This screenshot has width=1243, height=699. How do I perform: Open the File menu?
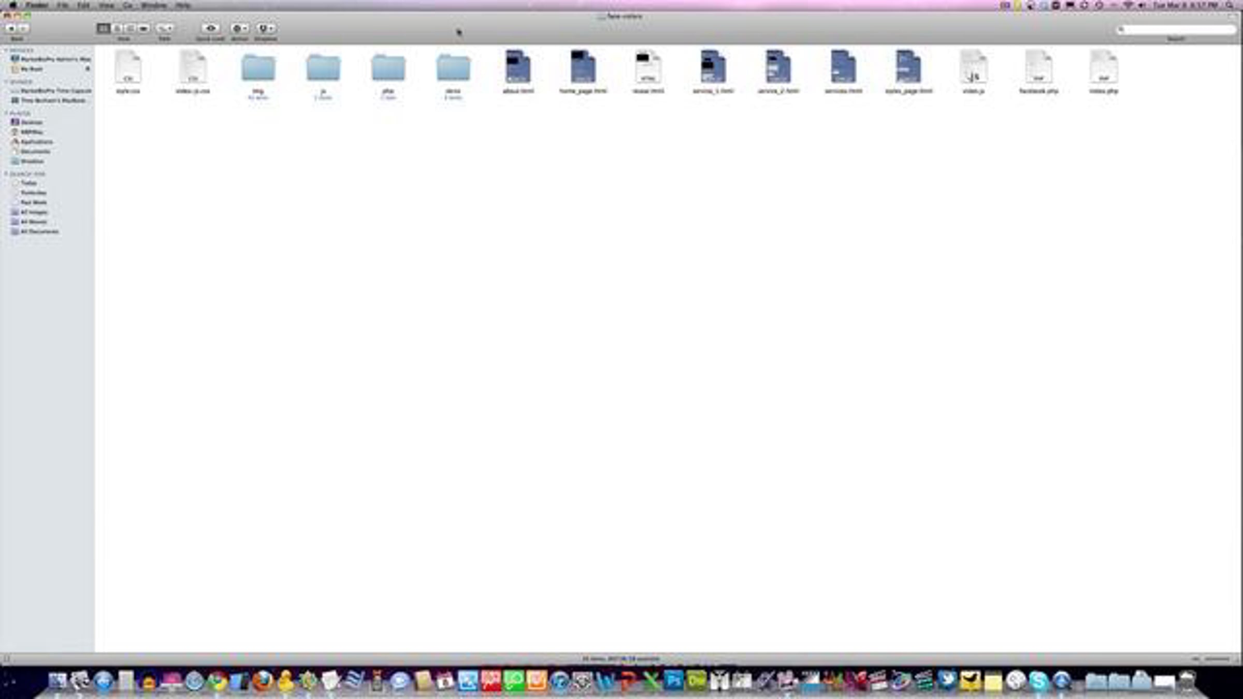pyautogui.click(x=63, y=5)
